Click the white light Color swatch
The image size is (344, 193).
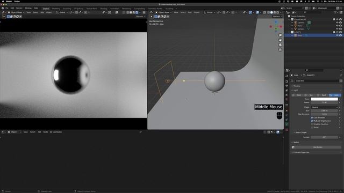(324, 99)
